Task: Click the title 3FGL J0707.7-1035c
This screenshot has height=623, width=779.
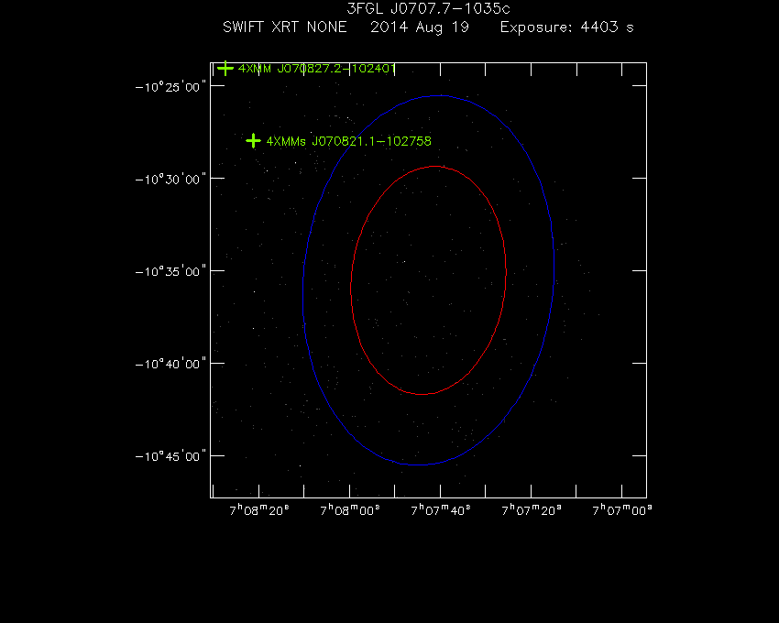Action: (x=428, y=8)
